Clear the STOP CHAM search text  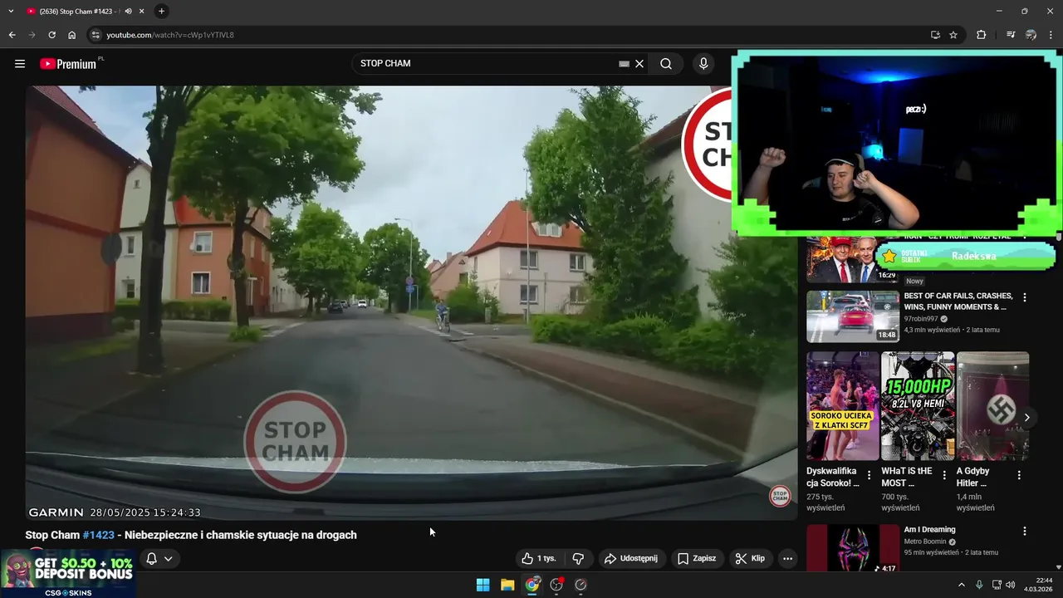[x=639, y=64]
